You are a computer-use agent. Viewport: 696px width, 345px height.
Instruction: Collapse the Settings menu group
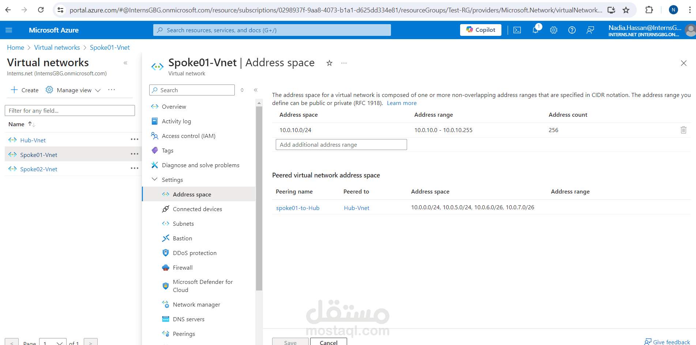click(x=154, y=180)
